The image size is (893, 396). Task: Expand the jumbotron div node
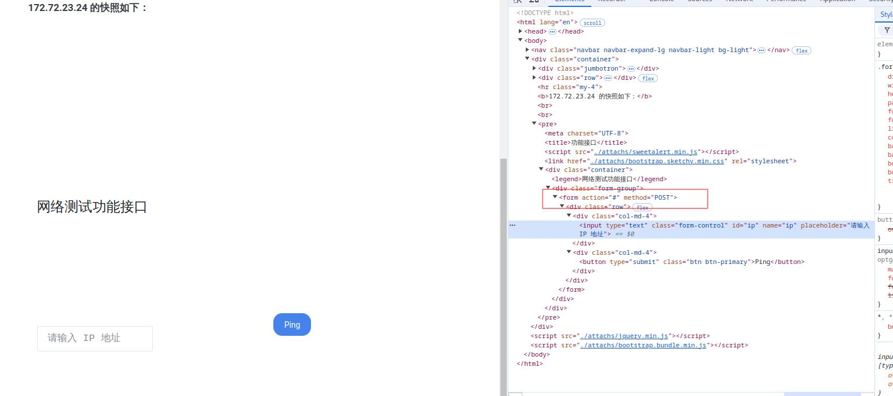535,68
